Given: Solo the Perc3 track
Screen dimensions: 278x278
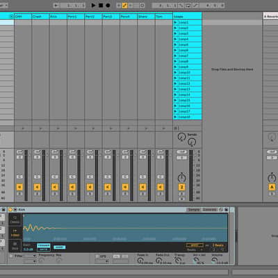Looking at the screenshot, I should [x=108, y=194].
